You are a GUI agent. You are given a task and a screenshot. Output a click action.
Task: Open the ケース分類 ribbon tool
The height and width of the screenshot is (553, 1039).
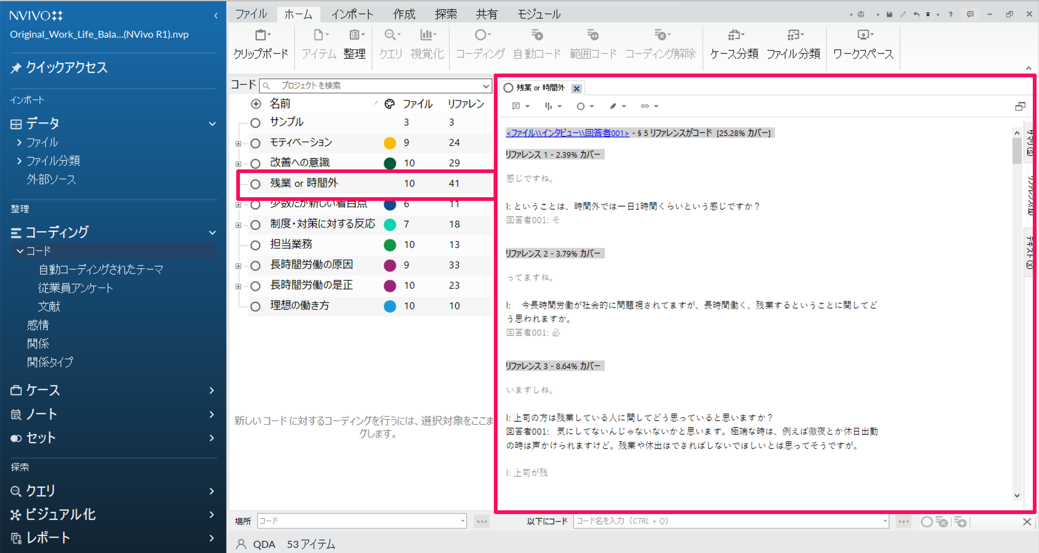pyautogui.click(x=734, y=36)
